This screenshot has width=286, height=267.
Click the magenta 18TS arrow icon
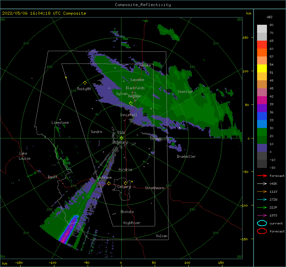[262, 216]
